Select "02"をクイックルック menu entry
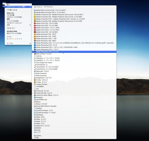Image resolution: width=149 pixels, height=141 pixels. click(x=18, y=23)
